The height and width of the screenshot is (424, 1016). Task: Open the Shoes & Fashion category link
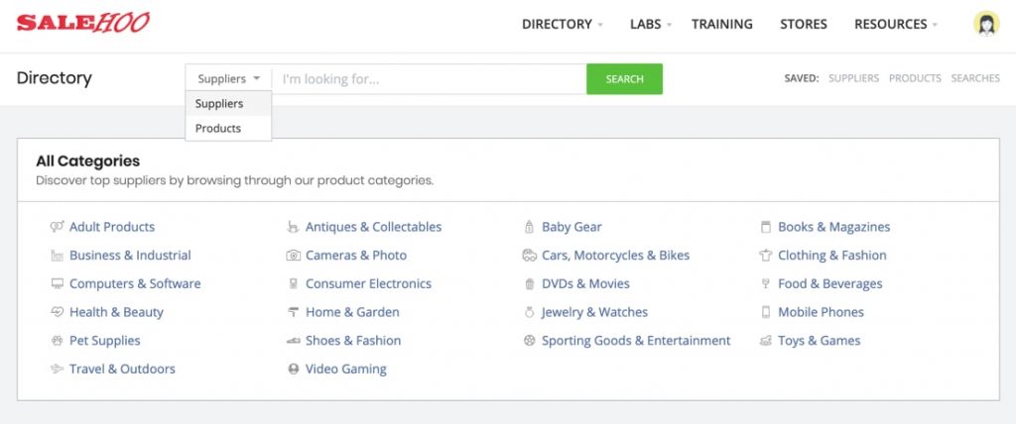[353, 341]
